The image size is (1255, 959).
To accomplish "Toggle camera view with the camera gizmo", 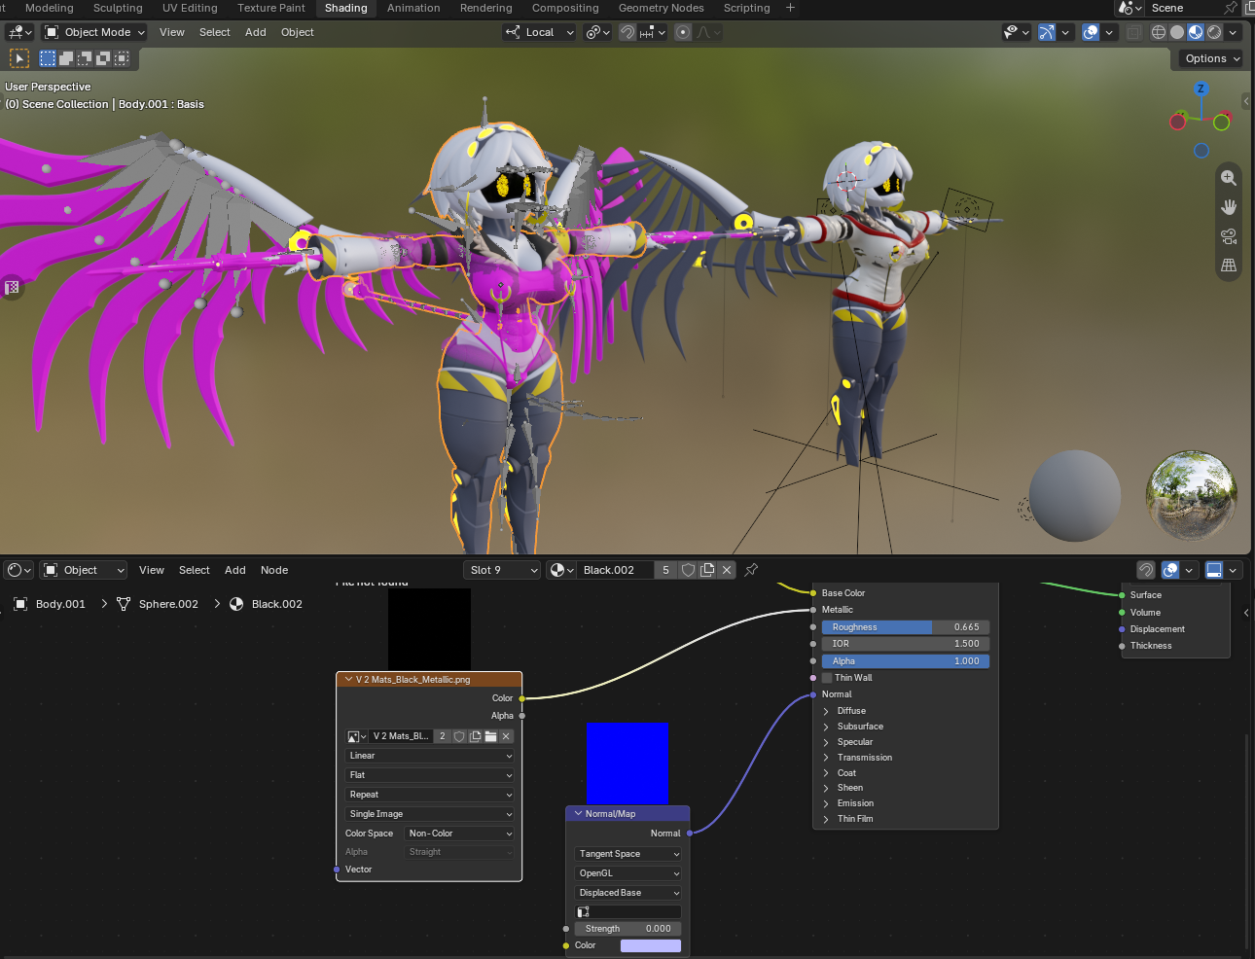I will 1229,236.
